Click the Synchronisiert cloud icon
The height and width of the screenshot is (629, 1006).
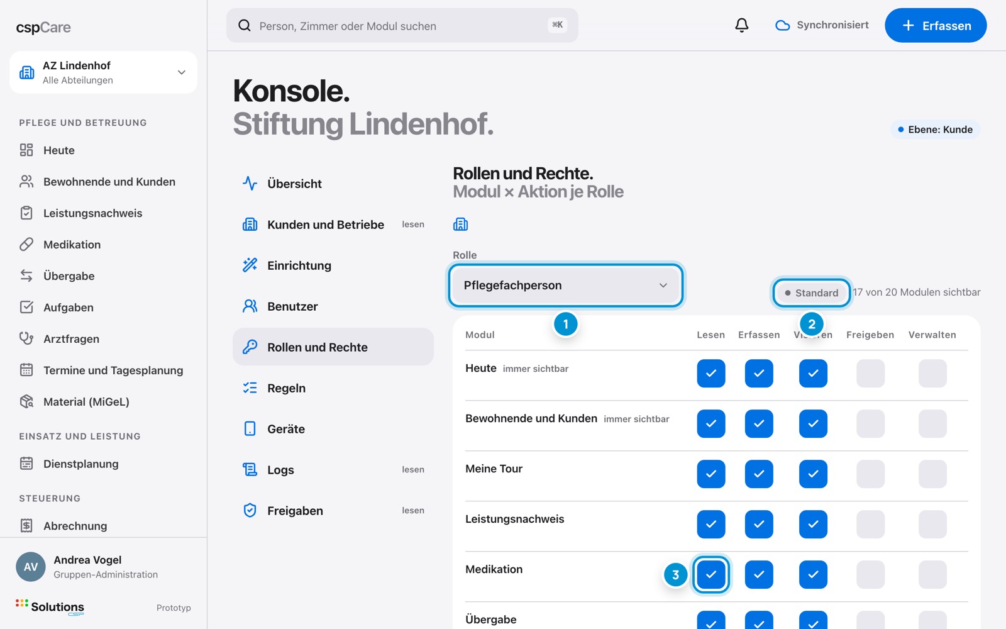(x=782, y=25)
